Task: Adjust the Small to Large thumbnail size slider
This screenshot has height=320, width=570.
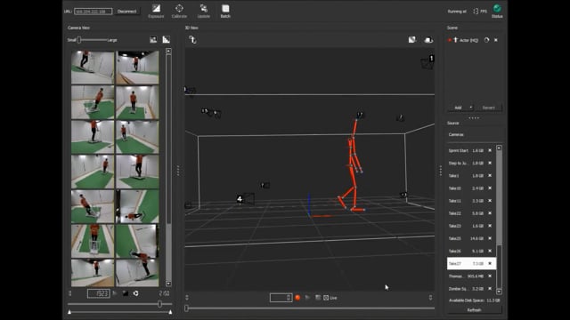Action: 79,40
